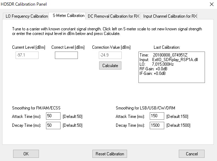Switch to LO Frequency Calibration tab
This screenshot has height=161, width=217.
[27, 16]
